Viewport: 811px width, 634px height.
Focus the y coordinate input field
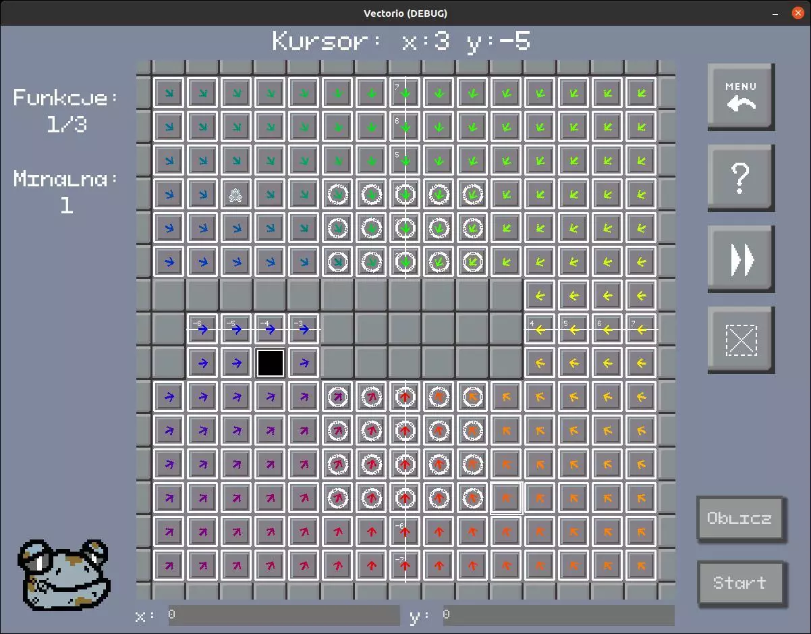click(558, 615)
